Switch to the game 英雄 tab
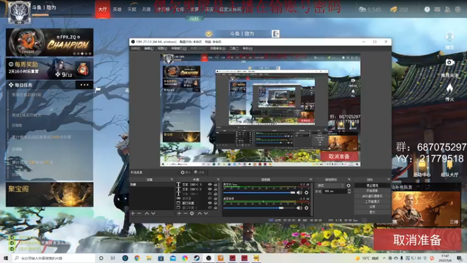The width and height of the screenshot is (467, 263). tap(117, 9)
